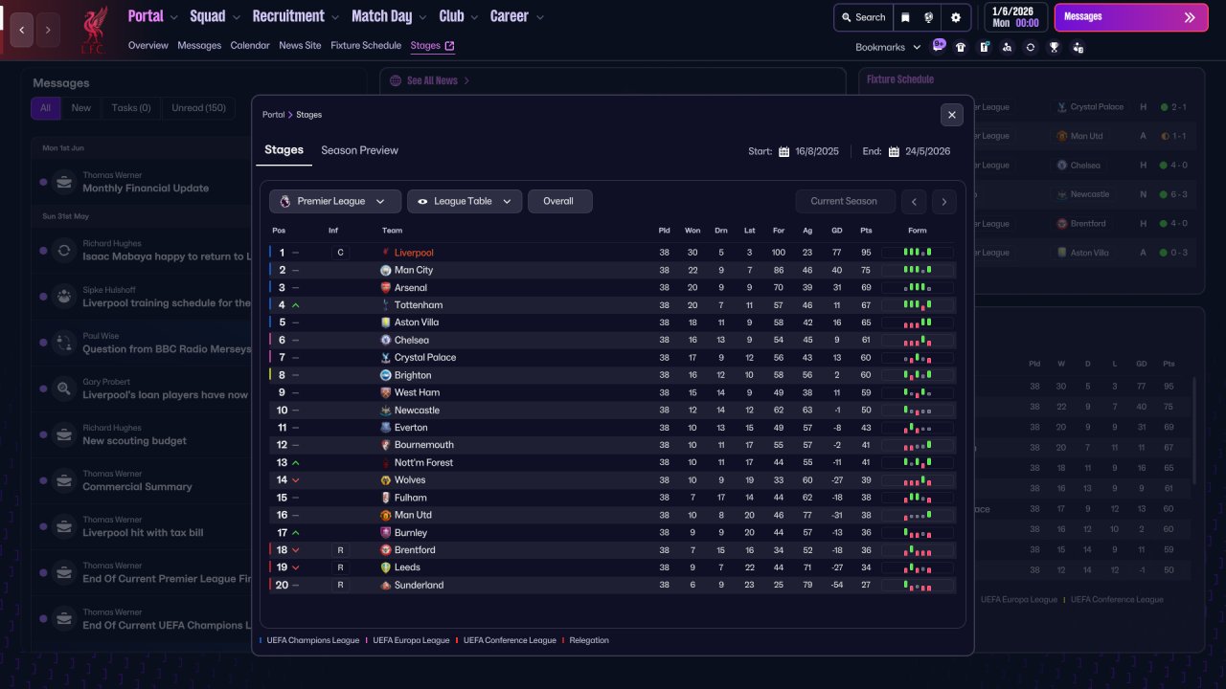Screen dimensions: 1226x689
Task: Click the scouting search bookmark icon
Action: click(1007, 47)
